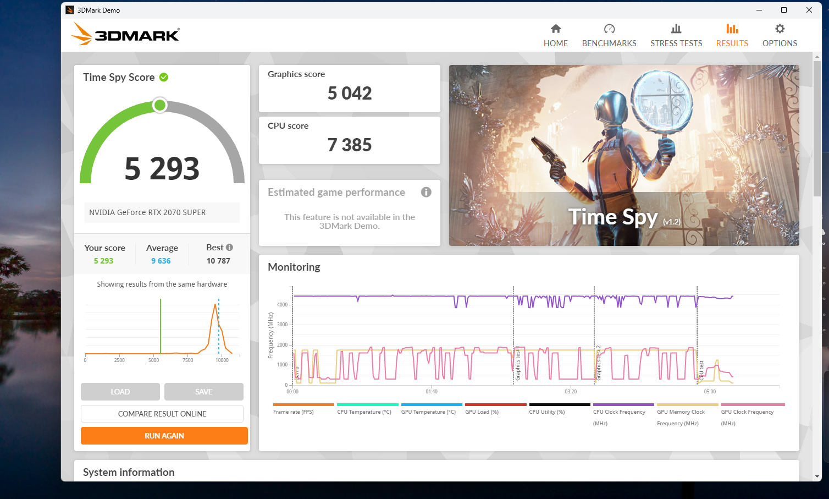Open the Stress Tests tab
This screenshot has width=829, height=499.
click(676, 36)
